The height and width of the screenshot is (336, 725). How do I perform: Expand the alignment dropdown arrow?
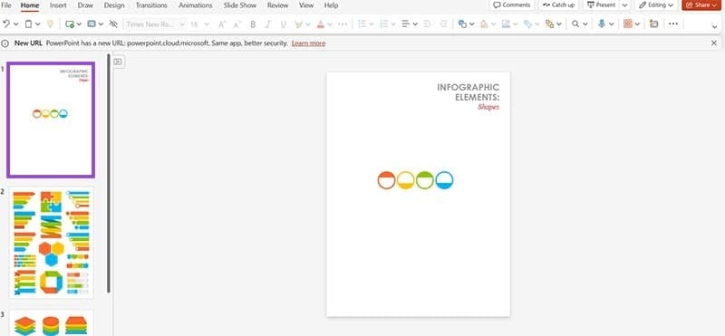coord(415,24)
